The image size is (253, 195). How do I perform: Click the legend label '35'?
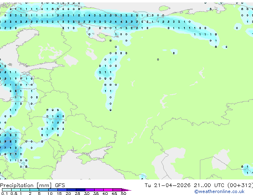coord(96,193)
